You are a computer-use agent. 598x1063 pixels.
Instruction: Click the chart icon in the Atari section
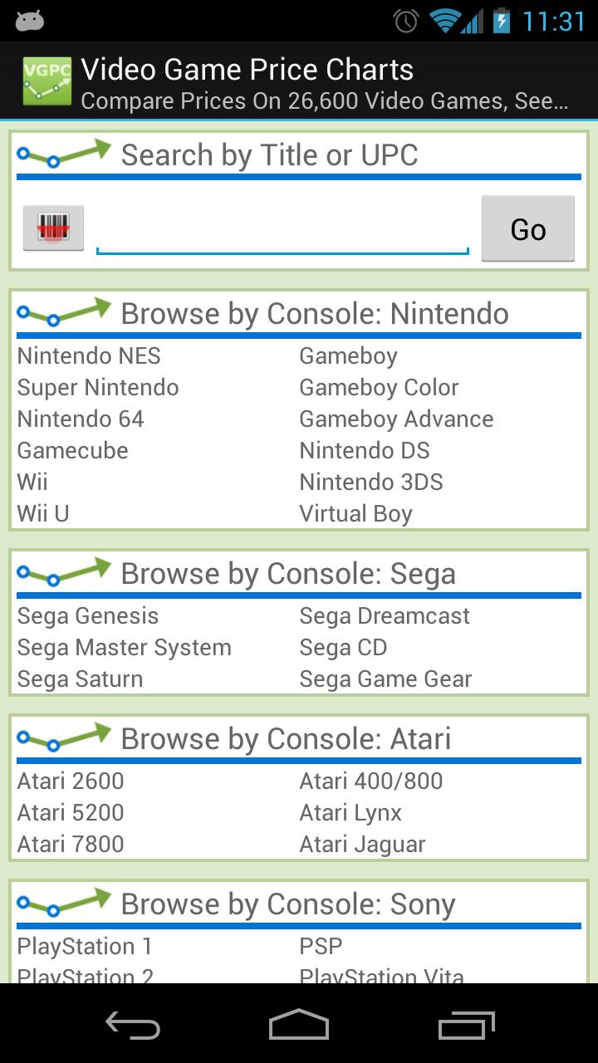(x=65, y=736)
